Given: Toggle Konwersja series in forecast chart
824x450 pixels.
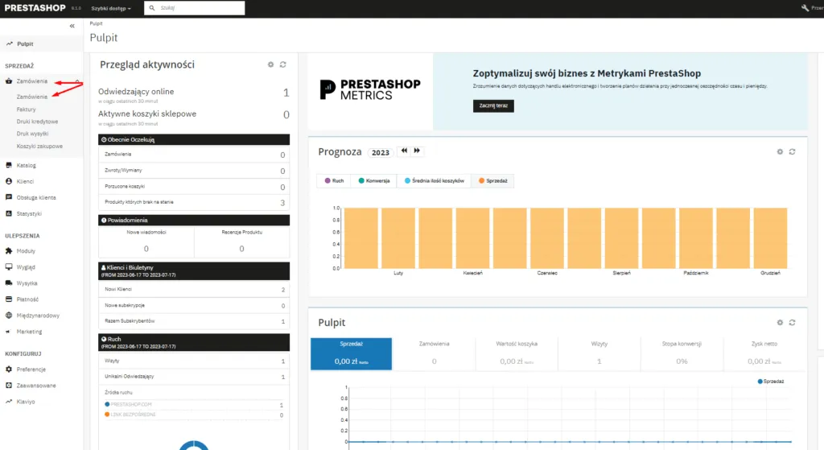Looking at the screenshot, I should pyautogui.click(x=374, y=181).
